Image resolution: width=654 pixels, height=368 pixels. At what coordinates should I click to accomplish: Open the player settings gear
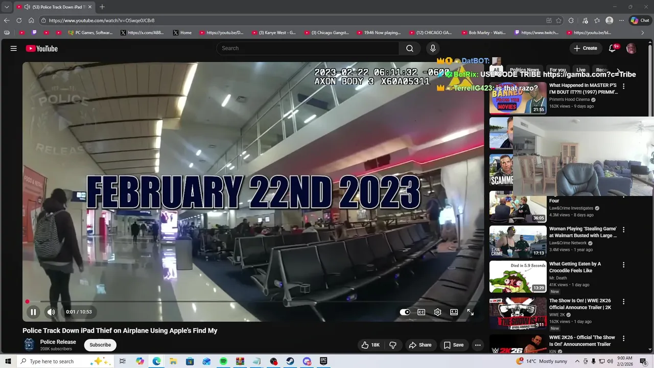tap(438, 312)
